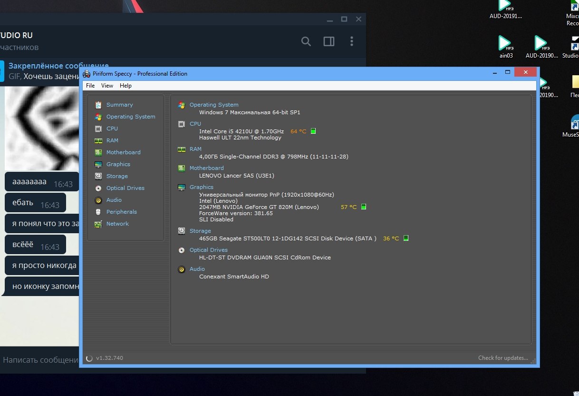This screenshot has width=579, height=396.
Task: Click disc icon beside Optical Drives heading
Action: click(182, 250)
